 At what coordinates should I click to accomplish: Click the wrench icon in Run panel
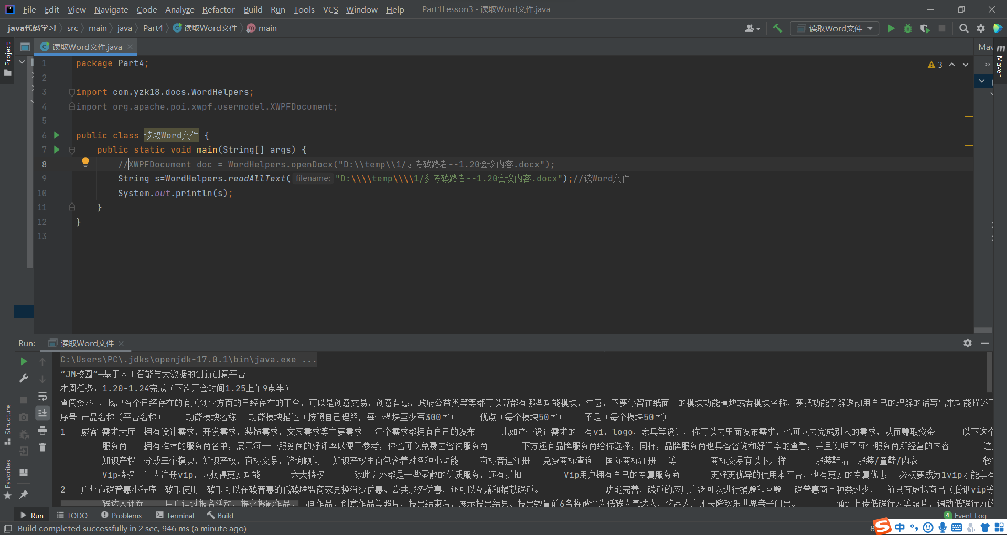24,378
